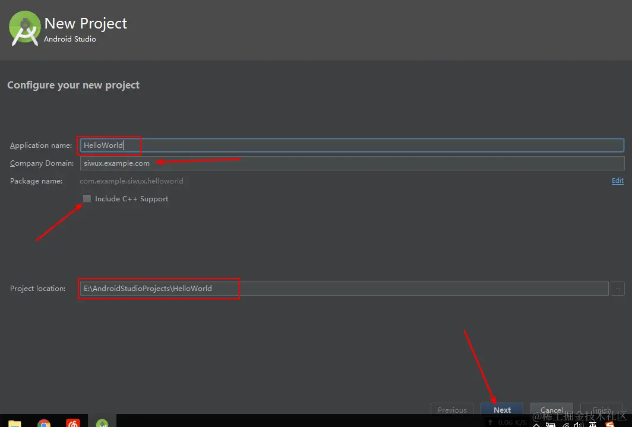
Task: Click the Include C++ Support label
Action: click(x=131, y=198)
